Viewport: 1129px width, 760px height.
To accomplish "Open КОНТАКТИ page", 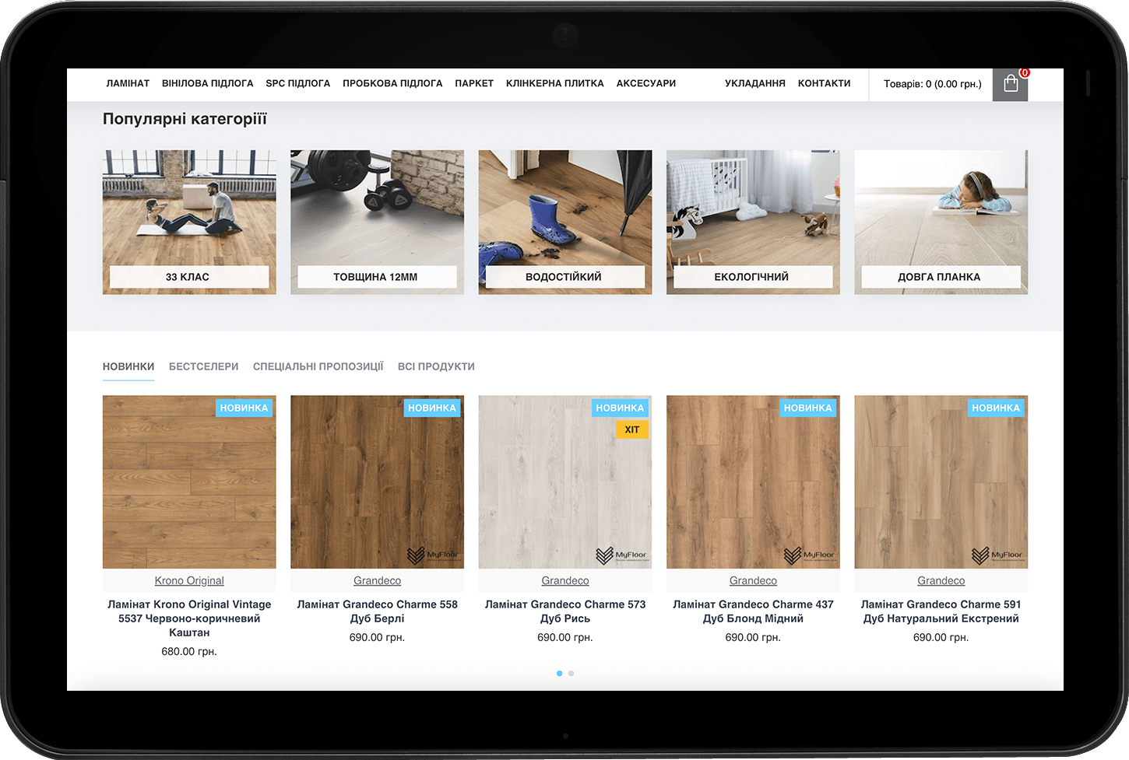I will (824, 83).
